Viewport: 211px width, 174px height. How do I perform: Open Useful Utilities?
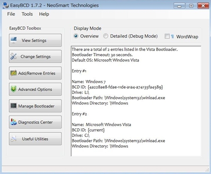tap(35, 139)
